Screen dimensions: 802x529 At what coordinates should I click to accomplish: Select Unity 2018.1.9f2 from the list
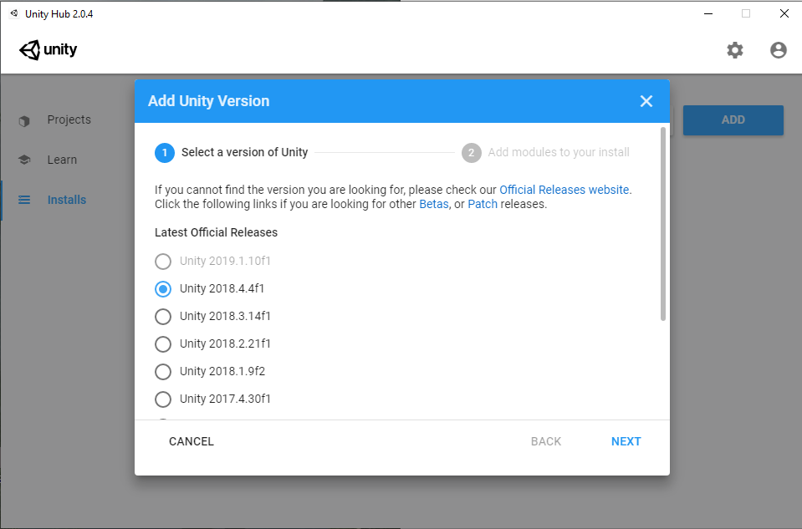click(163, 371)
